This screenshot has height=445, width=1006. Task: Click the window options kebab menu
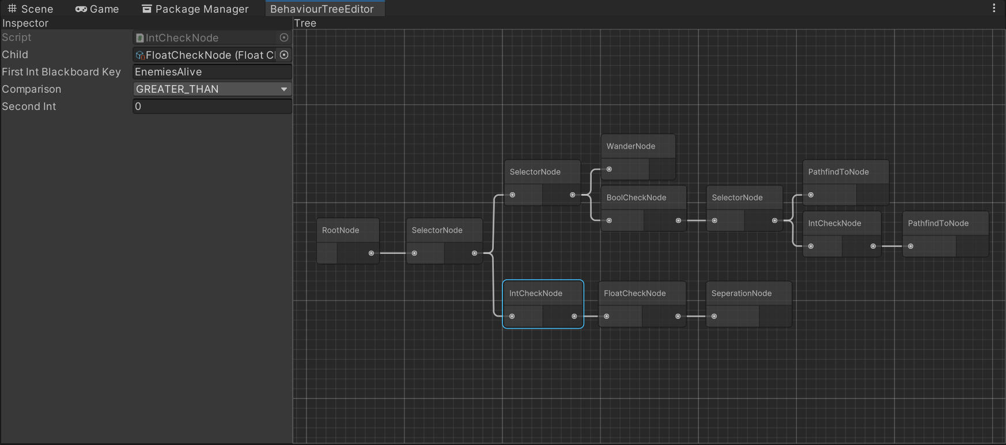click(994, 8)
